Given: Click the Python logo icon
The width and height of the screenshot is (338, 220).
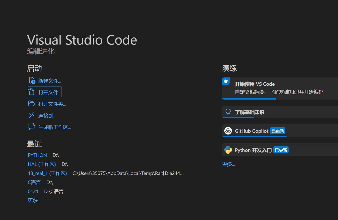Looking at the screenshot, I should (x=228, y=150).
